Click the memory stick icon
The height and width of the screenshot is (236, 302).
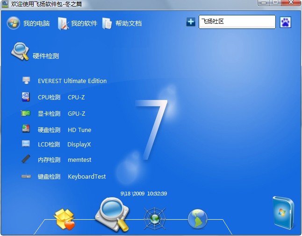coord(26,159)
